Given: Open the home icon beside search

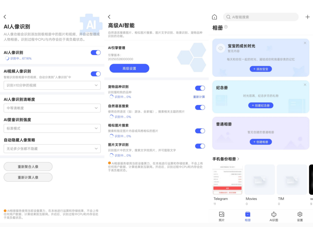Looking at the screenshot, I should [x=214, y=17].
